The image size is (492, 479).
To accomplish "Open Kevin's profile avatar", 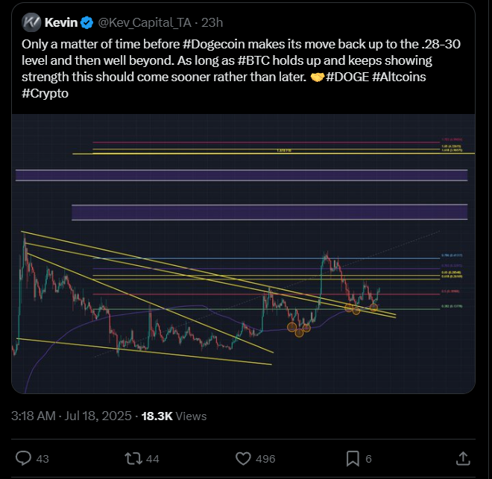I will click(x=31, y=22).
